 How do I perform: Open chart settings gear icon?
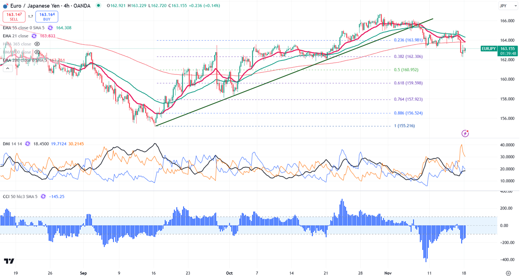click(x=509, y=273)
